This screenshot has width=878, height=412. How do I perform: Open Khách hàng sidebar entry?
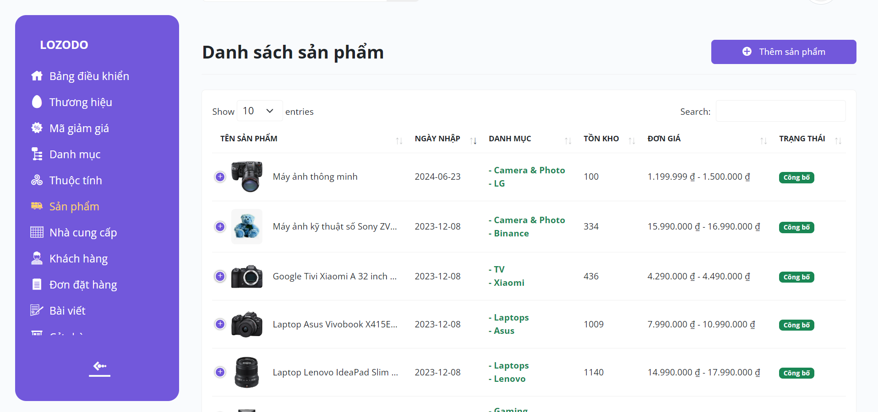[79, 259]
